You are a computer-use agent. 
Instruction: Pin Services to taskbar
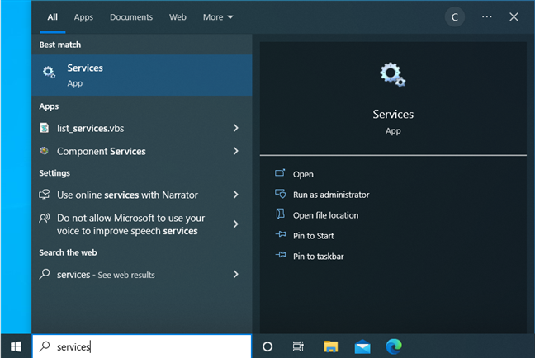318,257
